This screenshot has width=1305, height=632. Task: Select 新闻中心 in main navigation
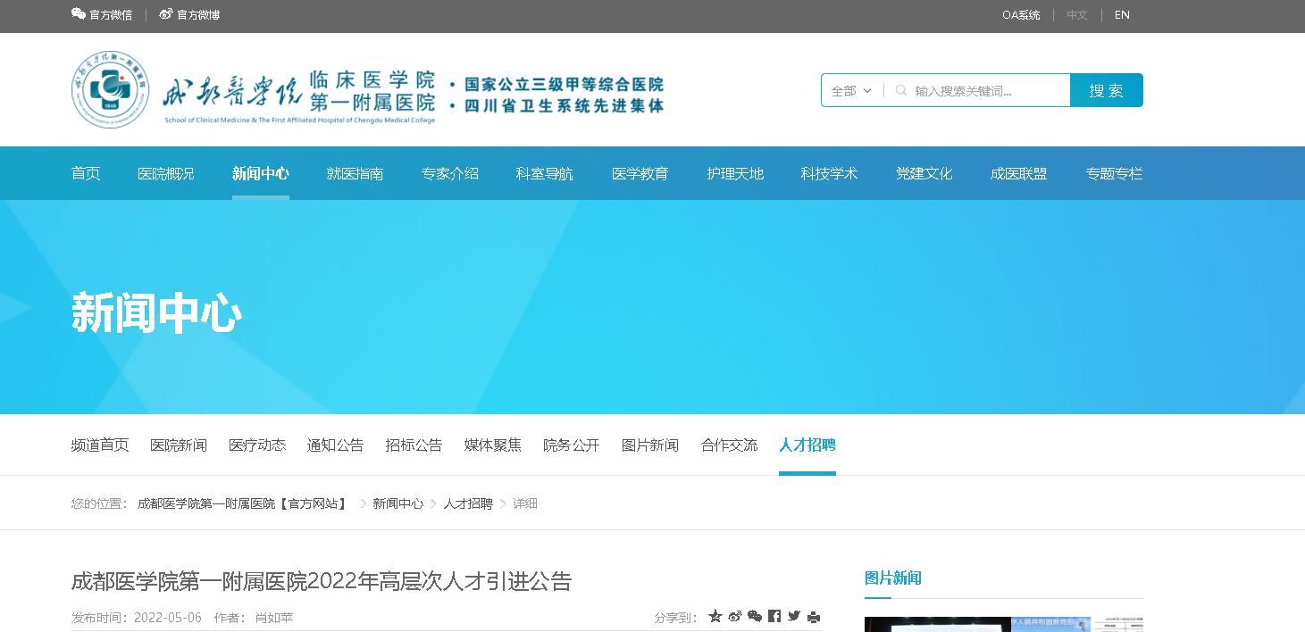[x=261, y=173]
